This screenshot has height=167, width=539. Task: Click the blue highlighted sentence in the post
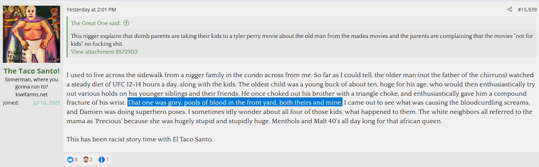[x=235, y=103]
